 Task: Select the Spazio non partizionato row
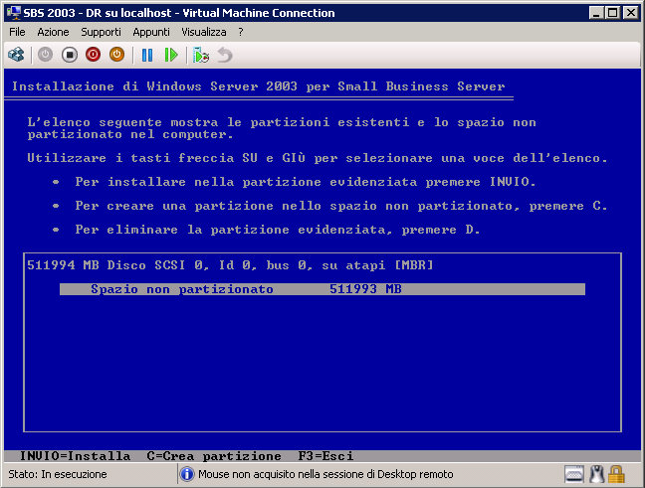click(322, 289)
